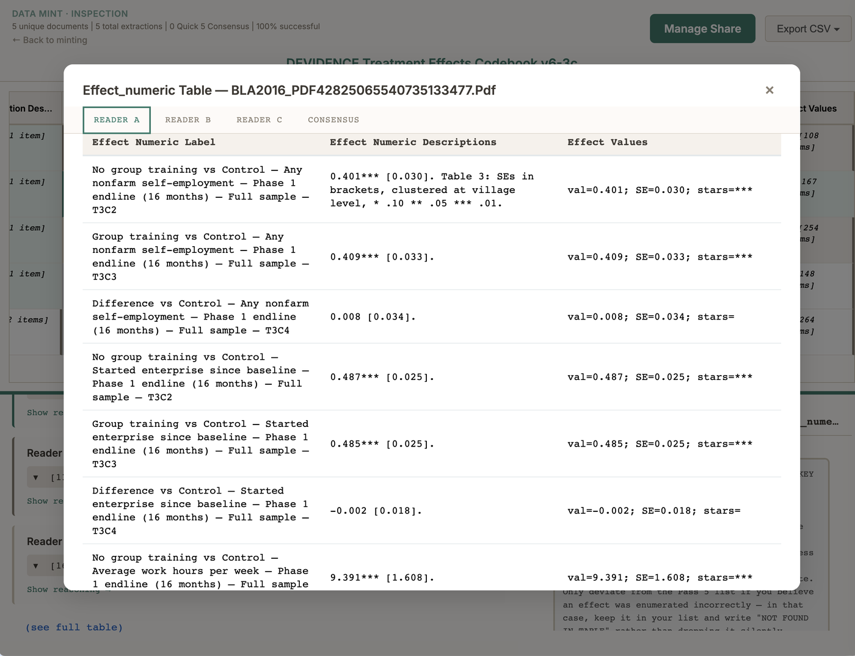Screen dimensions: 855x656
Task: Open the Export CSV dropdown
Action: 808,29
